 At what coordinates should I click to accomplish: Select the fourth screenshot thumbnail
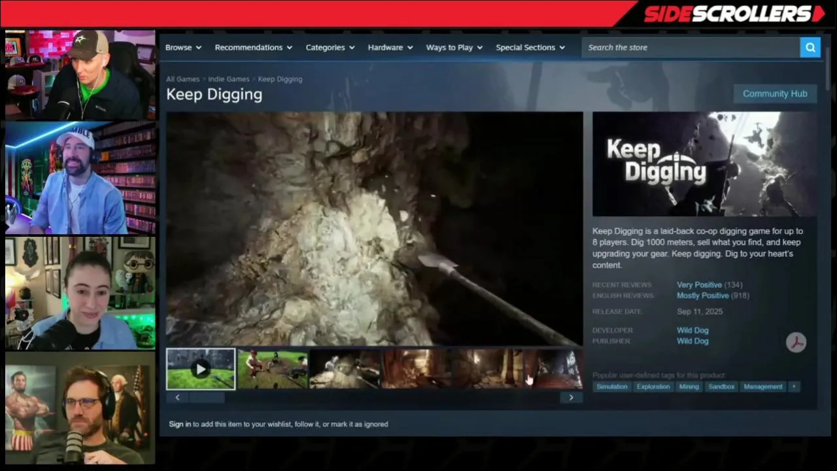417,369
